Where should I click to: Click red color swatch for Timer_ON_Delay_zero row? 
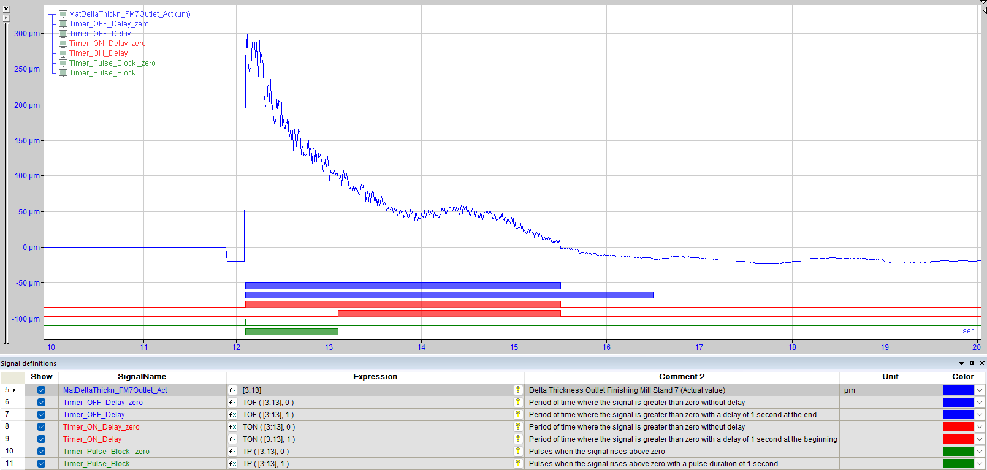coord(958,427)
